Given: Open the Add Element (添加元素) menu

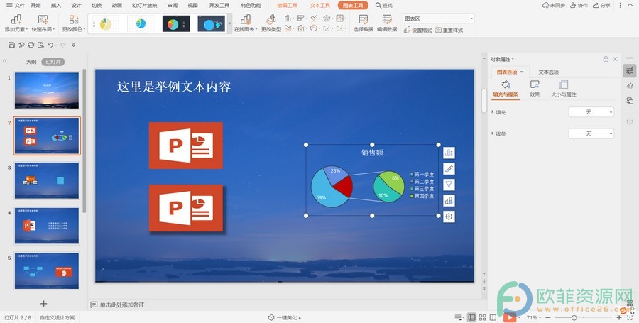Looking at the screenshot, I should click(x=16, y=23).
